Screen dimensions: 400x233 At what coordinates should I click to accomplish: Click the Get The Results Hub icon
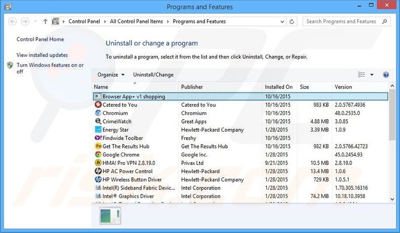coord(98,146)
